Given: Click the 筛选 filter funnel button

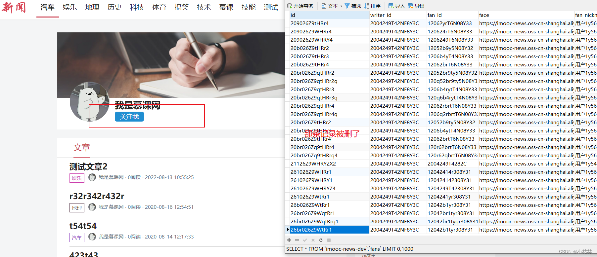Looking at the screenshot, I should (x=353, y=6).
